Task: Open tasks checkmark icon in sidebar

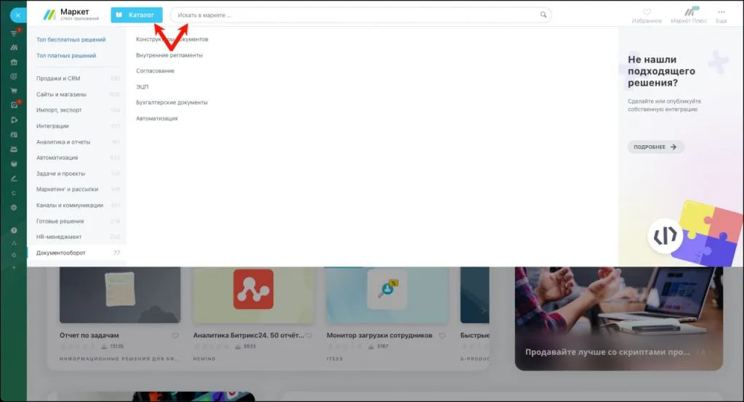Action: tap(14, 104)
